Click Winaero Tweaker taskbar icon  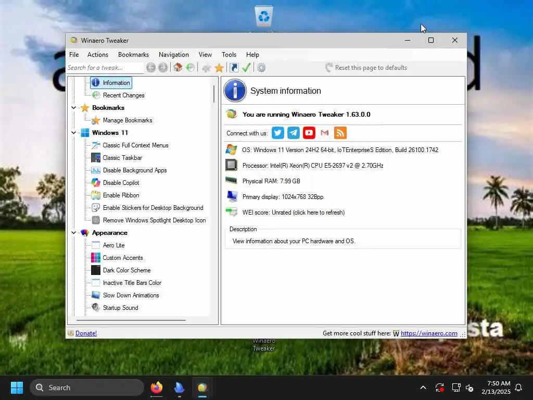tap(202, 387)
